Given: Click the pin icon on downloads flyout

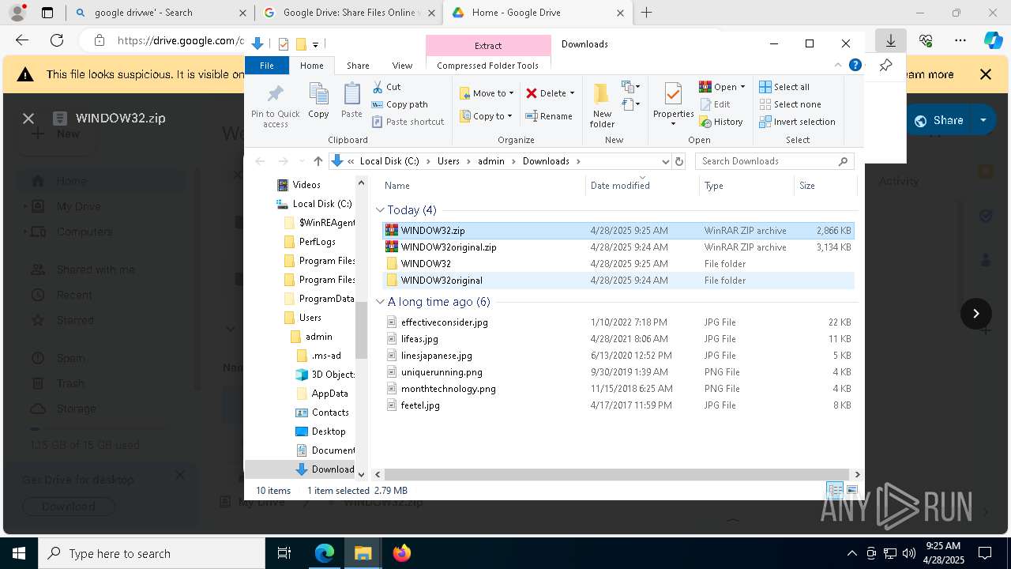Looking at the screenshot, I should tap(885, 66).
